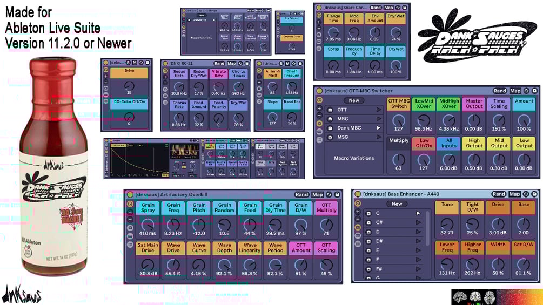Launch the MSG macro variation

379,137
